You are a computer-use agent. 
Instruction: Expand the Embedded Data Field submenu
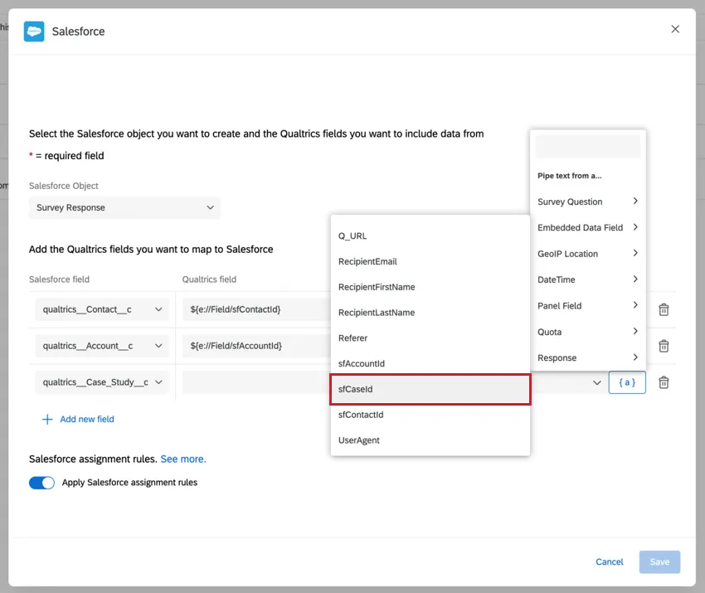coord(588,227)
